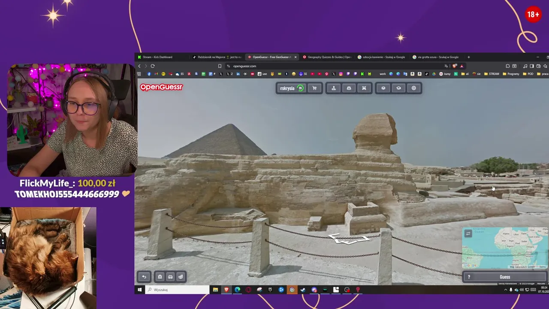The width and height of the screenshot is (549, 309).
Task: Click the return-to-start arrow button
Action: [x=144, y=277]
